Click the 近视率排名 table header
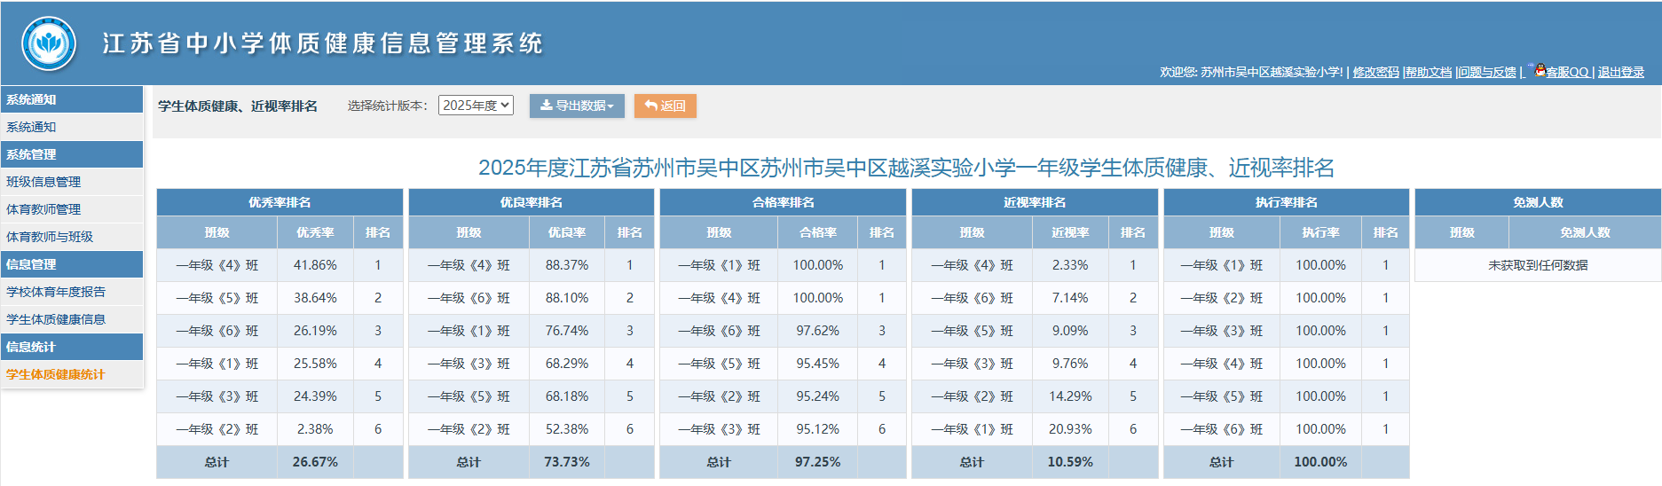This screenshot has width=1662, height=486. tap(1034, 202)
